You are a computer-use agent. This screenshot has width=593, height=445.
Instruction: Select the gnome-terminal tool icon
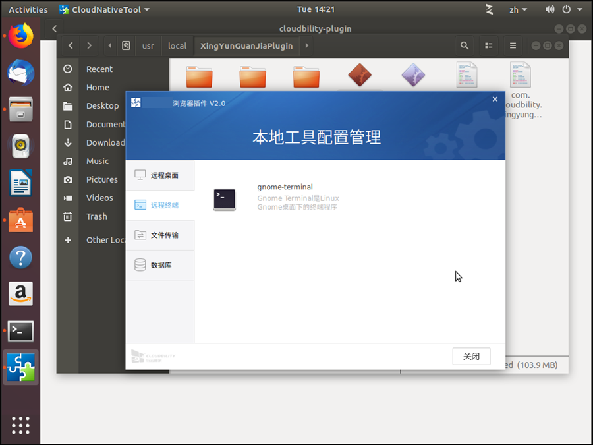(x=224, y=199)
